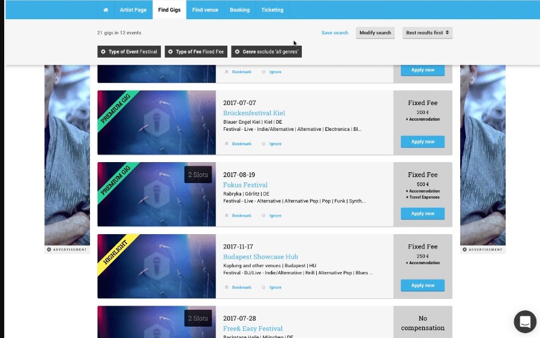The image size is (540, 338).
Task: Open the Best results first sort dropdown
Action: (x=427, y=33)
